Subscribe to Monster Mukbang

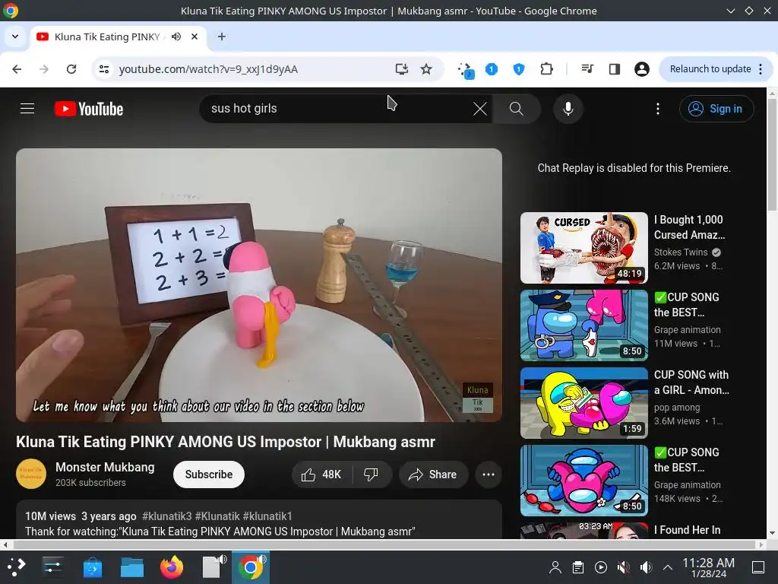point(209,474)
